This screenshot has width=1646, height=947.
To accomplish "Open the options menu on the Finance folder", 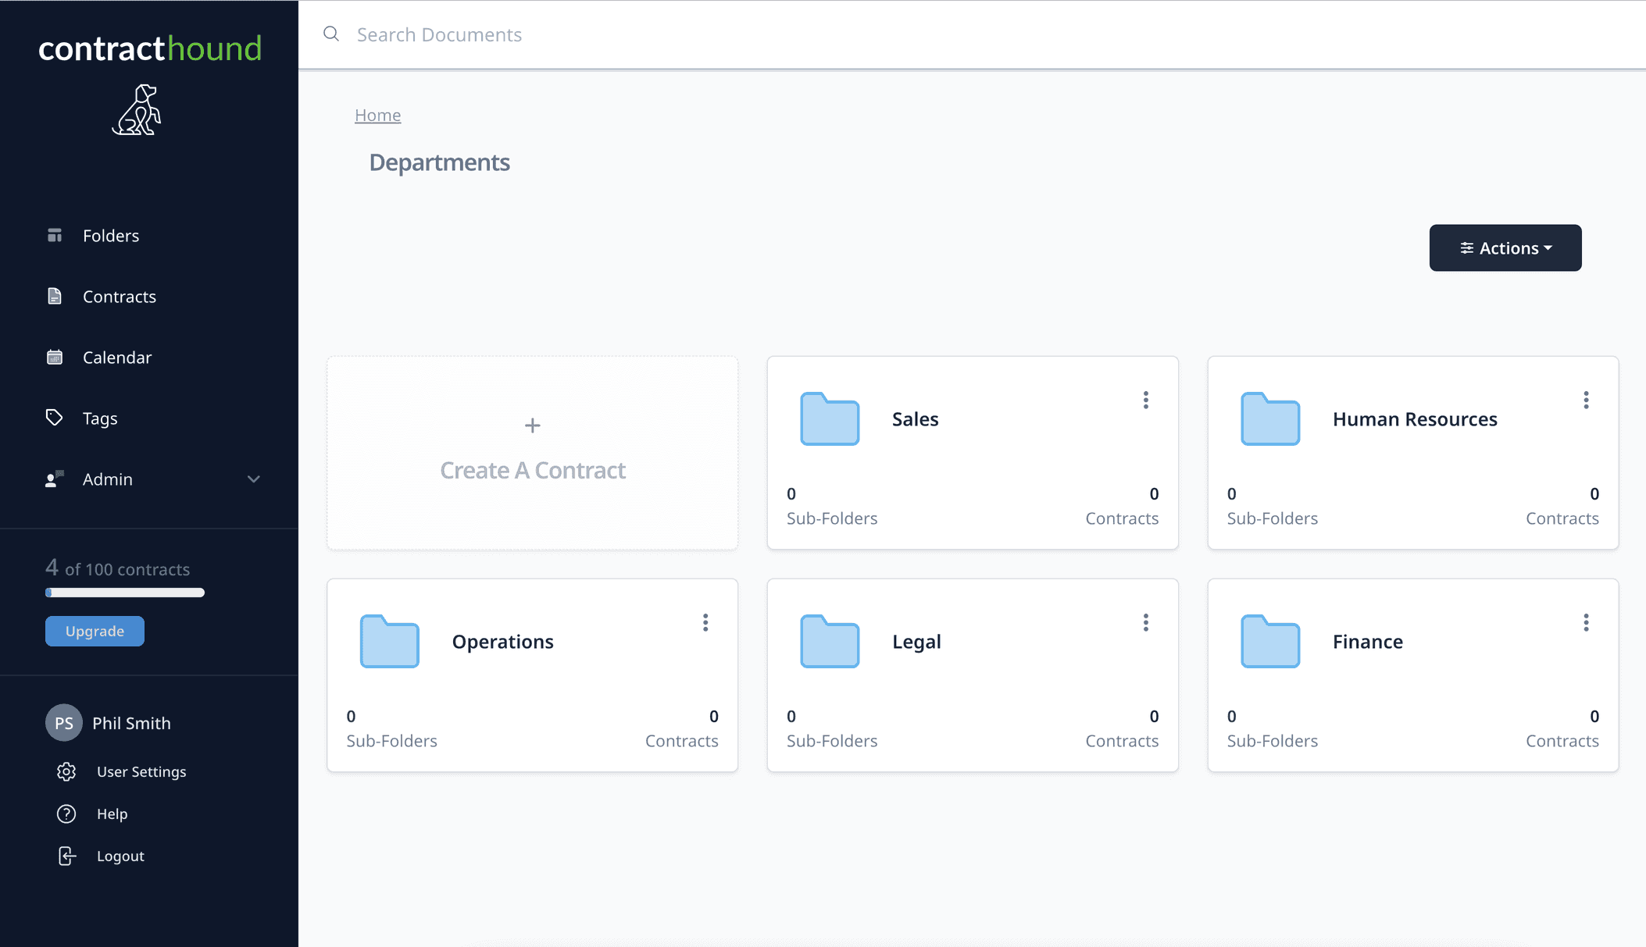I will tap(1586, 622).
